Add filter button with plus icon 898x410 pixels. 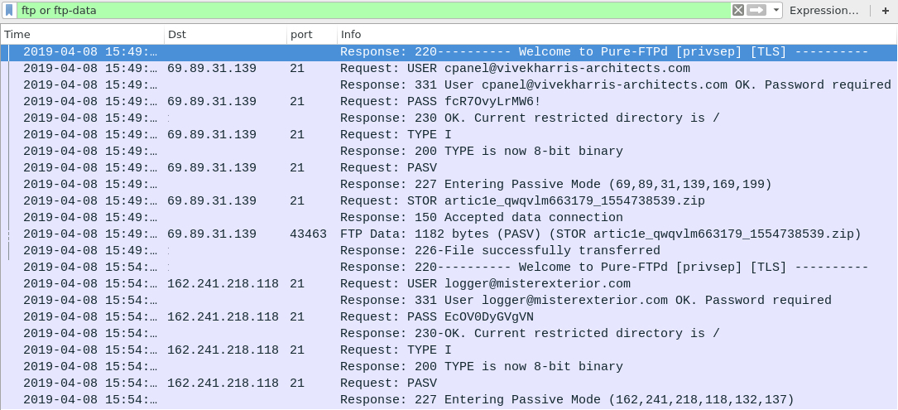coord(886,10)
